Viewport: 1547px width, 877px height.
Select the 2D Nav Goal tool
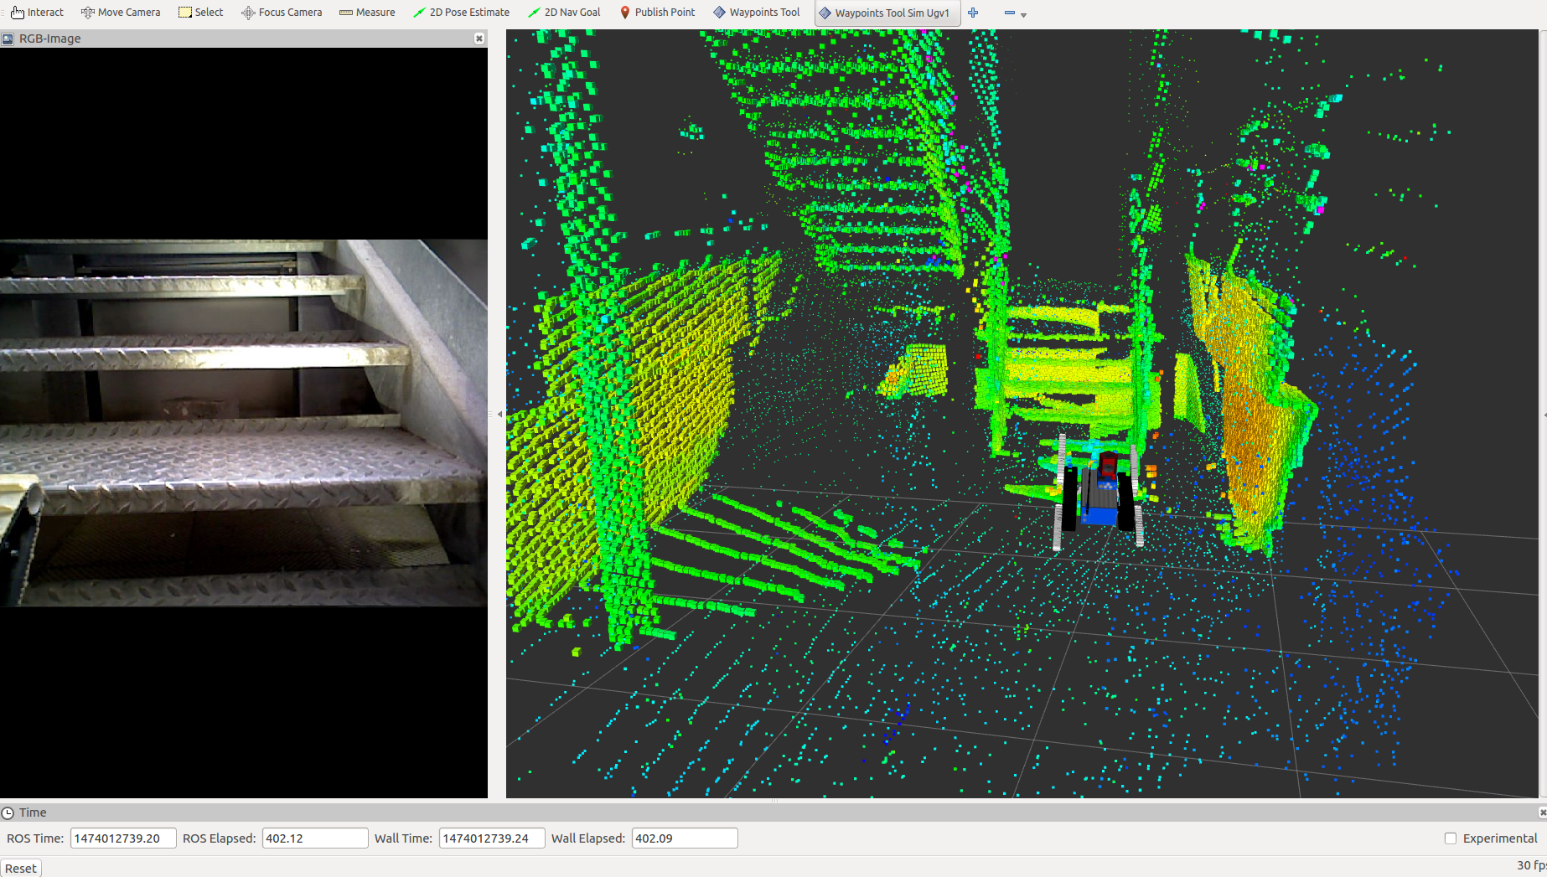click(x=564, y=13)
